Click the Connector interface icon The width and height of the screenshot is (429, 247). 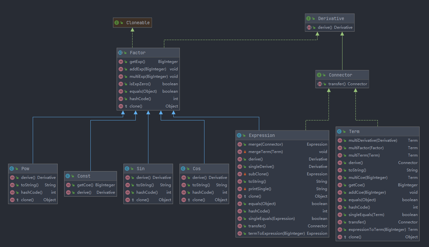tap(319, 75)
